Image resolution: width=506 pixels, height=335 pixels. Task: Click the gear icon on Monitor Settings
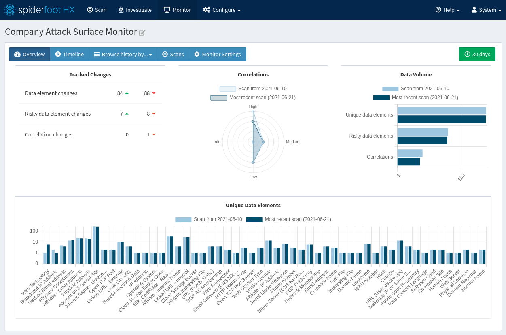pos(197,54)
